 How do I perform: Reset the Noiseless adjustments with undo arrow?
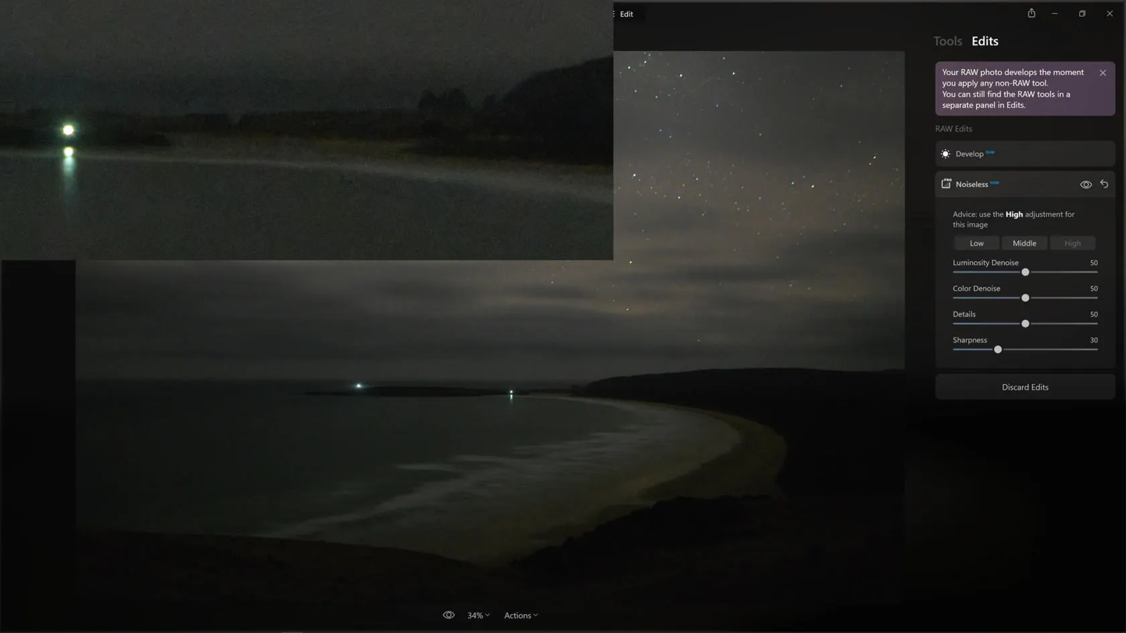[x=1104, y=184]
